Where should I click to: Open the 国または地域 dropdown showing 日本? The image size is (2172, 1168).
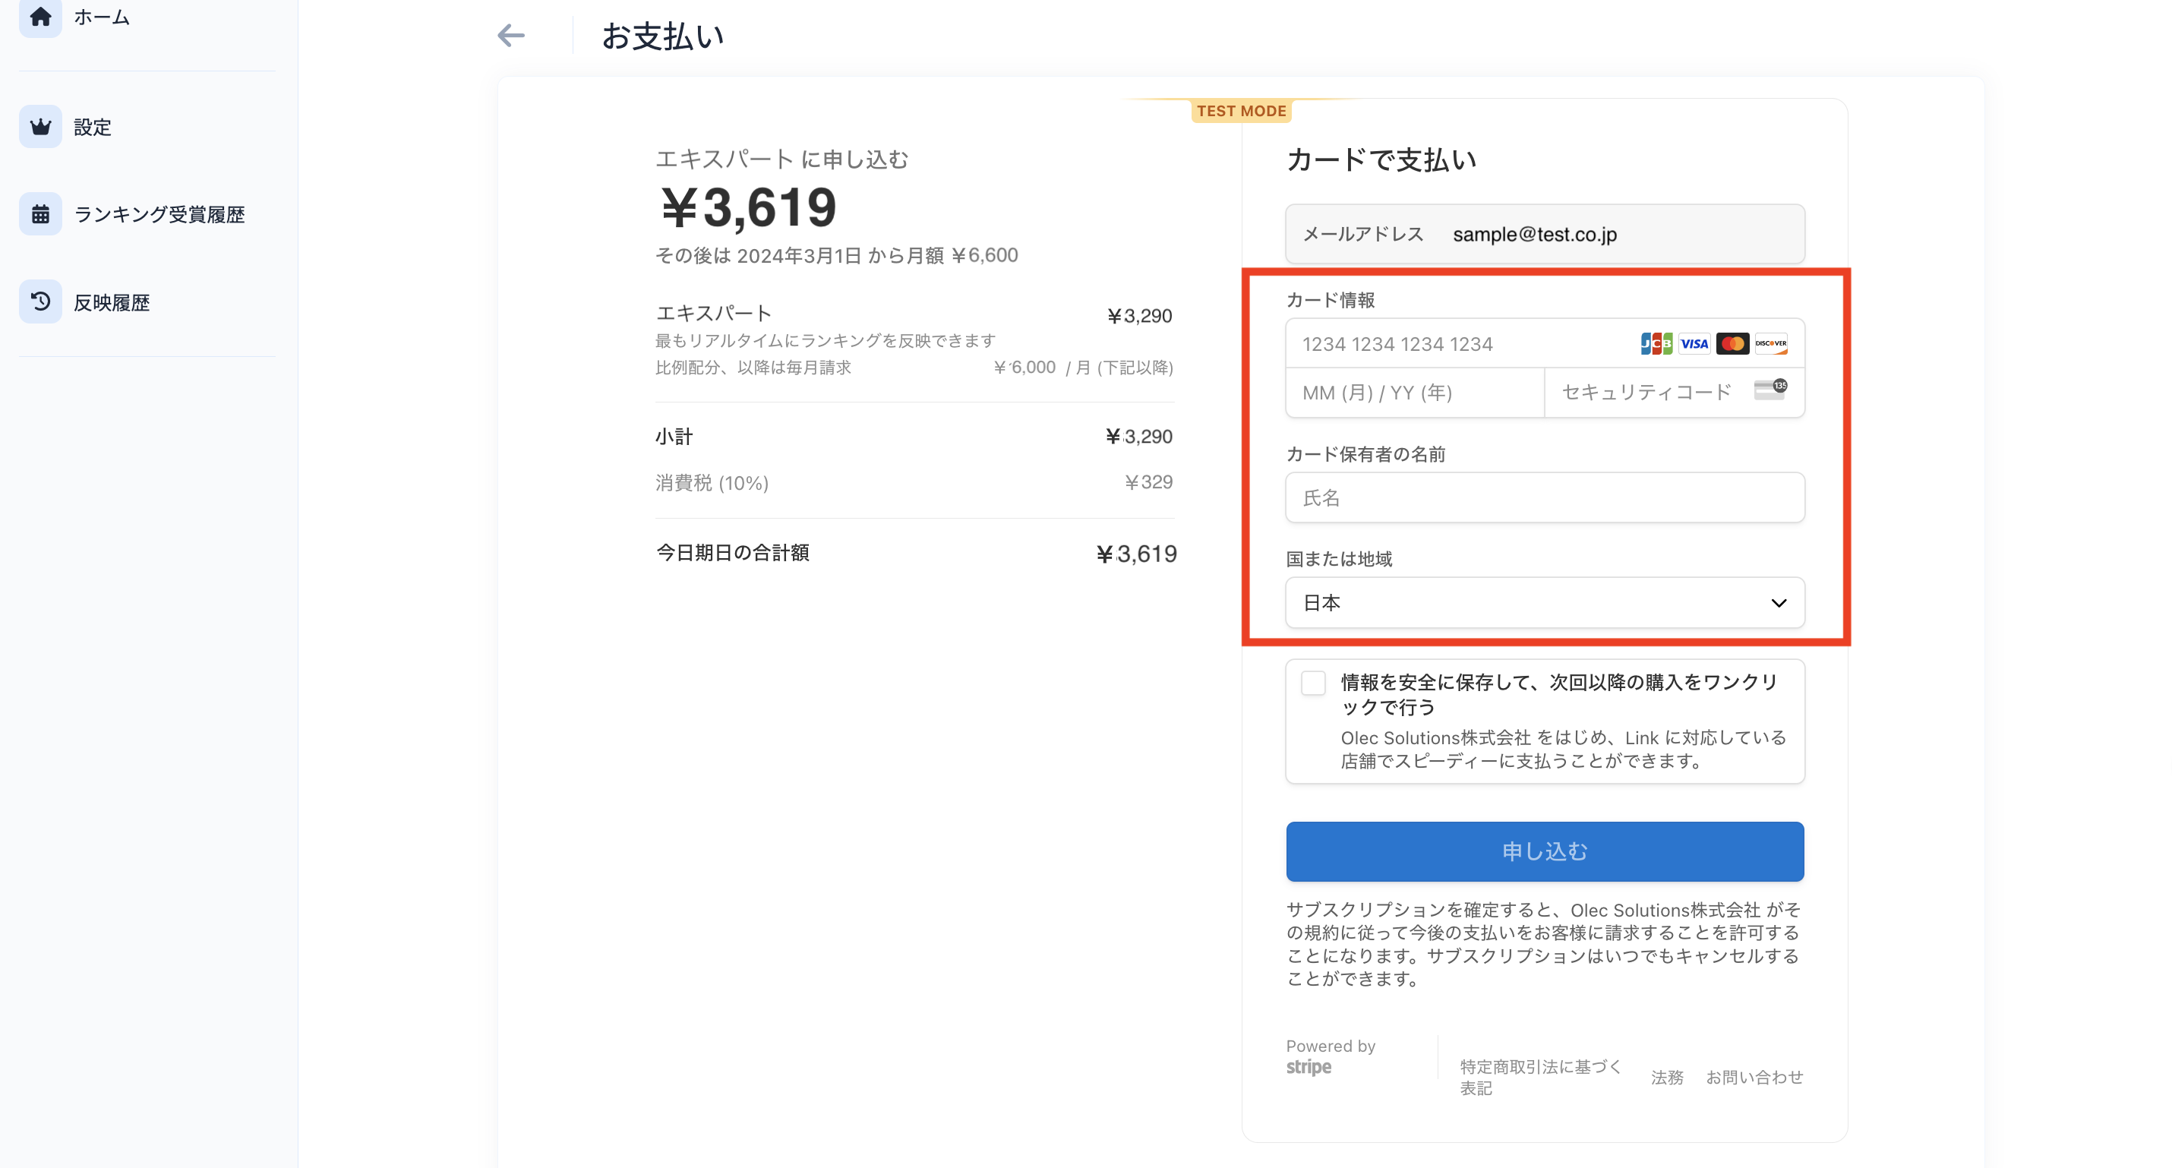[1545, 603]
